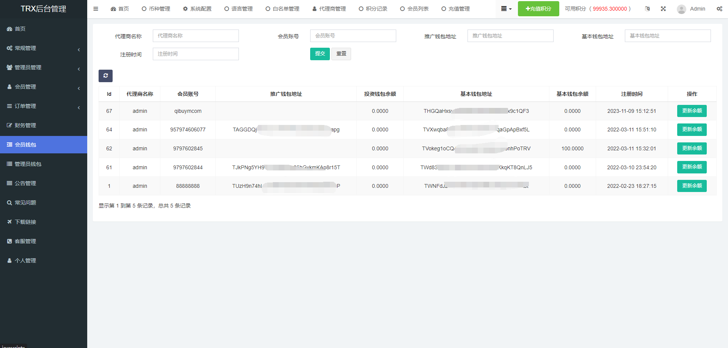Toggle fullscreen mode icon
This screenshot has width=728, height=348.
[x=663, y=9]
